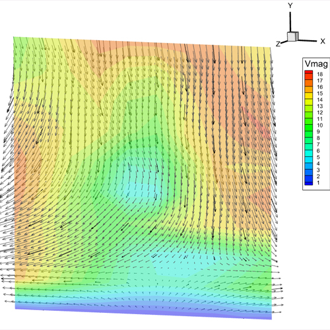Click legend value 7

(318, 145)
